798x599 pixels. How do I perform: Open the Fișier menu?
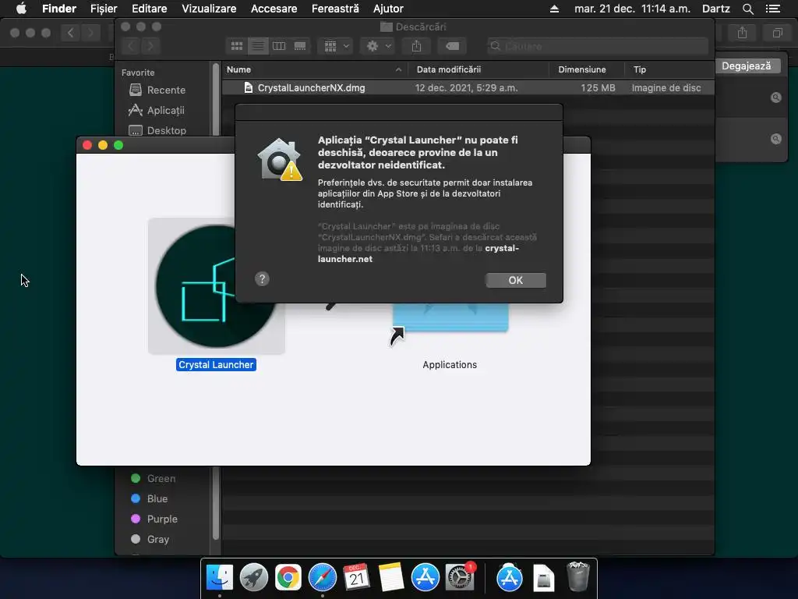104,9
